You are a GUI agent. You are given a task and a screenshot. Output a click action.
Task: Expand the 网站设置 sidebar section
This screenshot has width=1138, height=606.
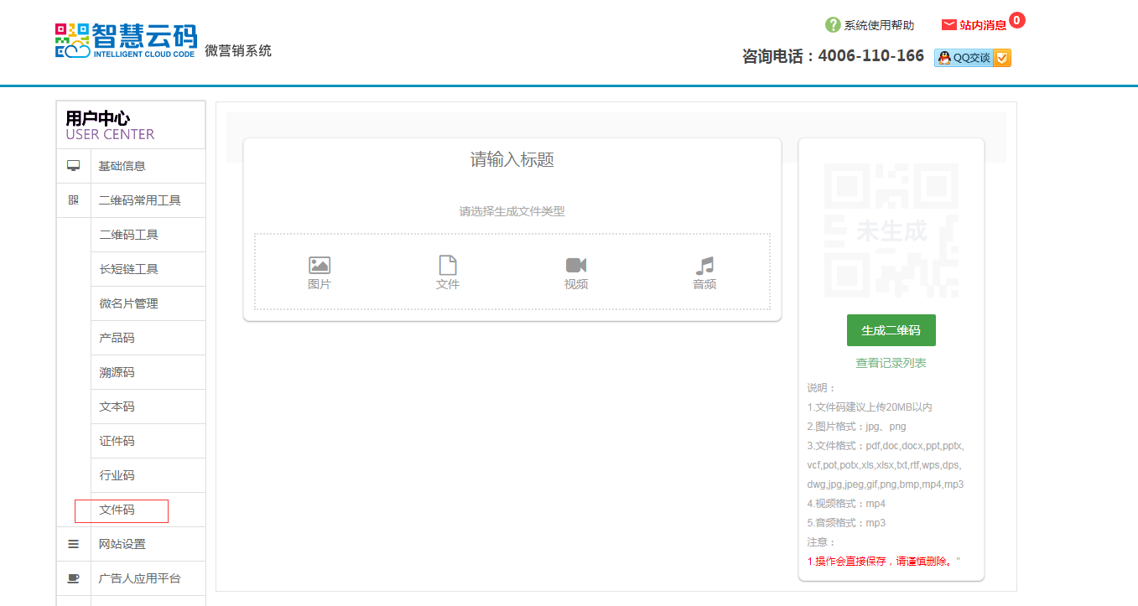(x=122, y=544)
